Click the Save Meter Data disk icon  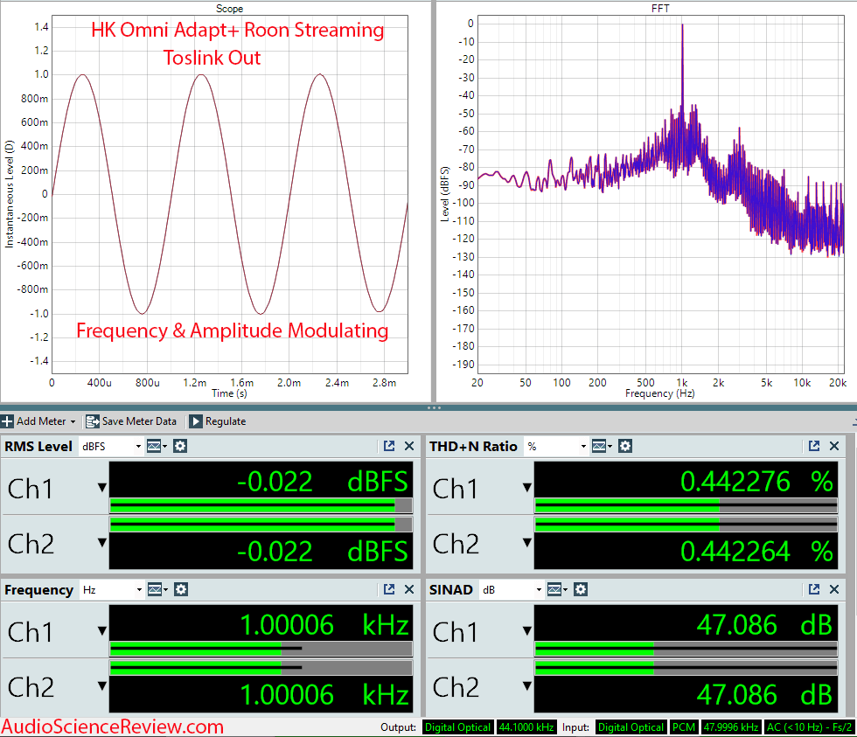(93, 421)
